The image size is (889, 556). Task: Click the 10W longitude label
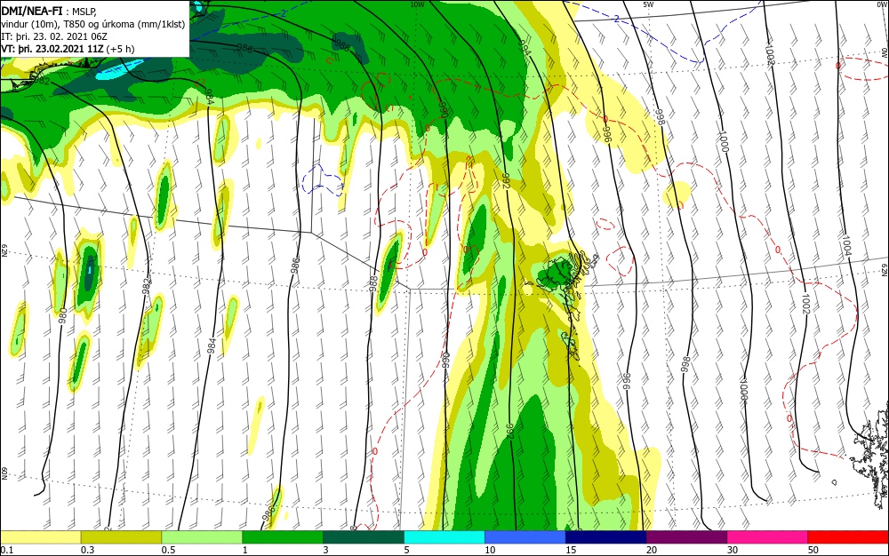pos(417,4)
